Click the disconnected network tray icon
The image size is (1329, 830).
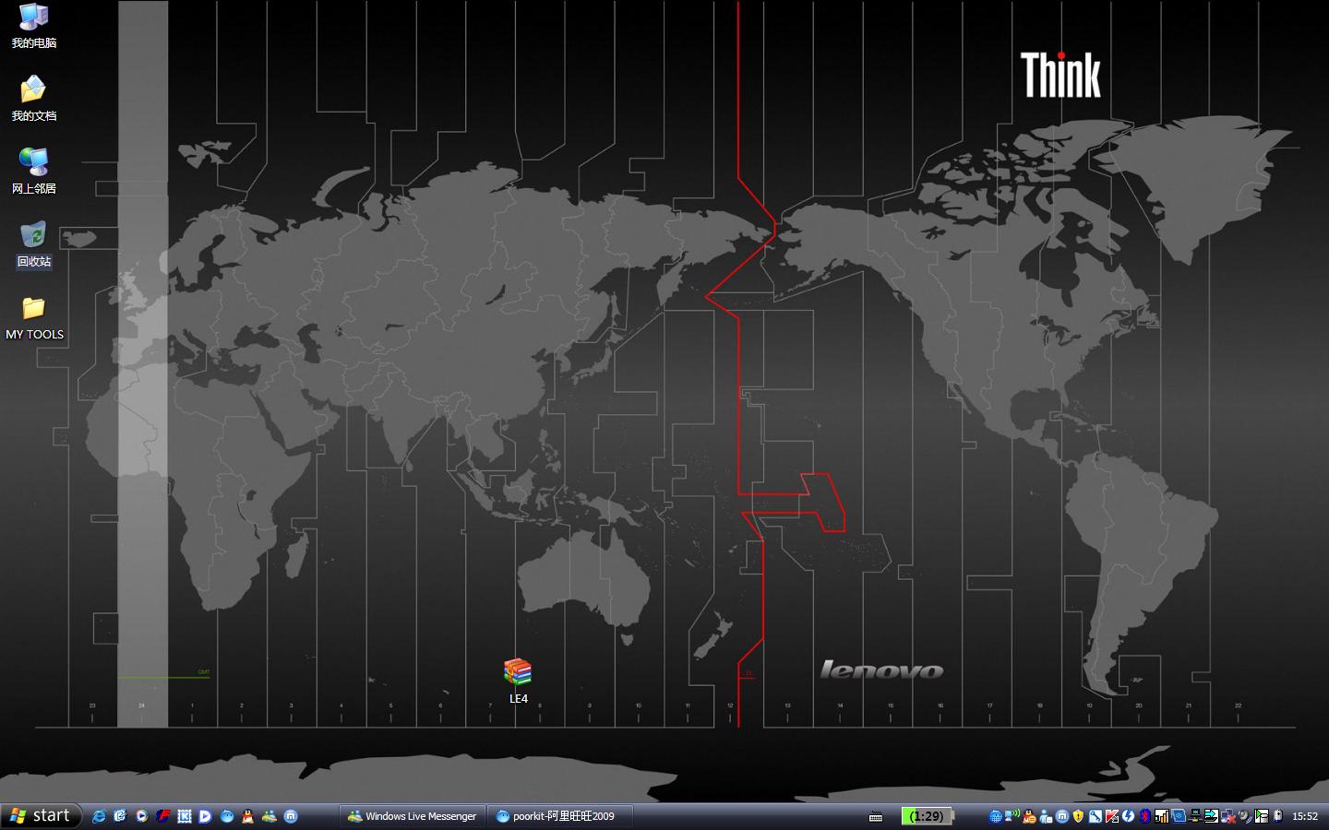click(1227, 816)
